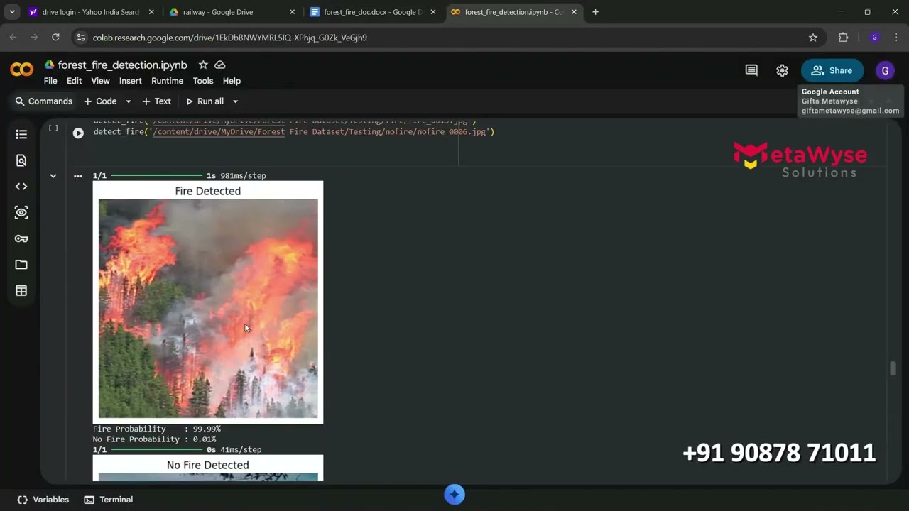Switch to railway Google Drive tab
The width and height of the screenshot is (909, 511).
click(x=232, y=12)
